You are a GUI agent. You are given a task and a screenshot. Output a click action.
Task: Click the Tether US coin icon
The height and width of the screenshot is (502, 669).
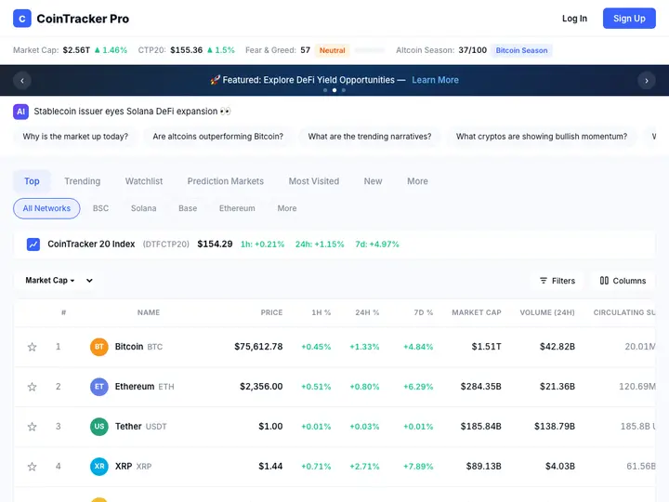(99, 427)
